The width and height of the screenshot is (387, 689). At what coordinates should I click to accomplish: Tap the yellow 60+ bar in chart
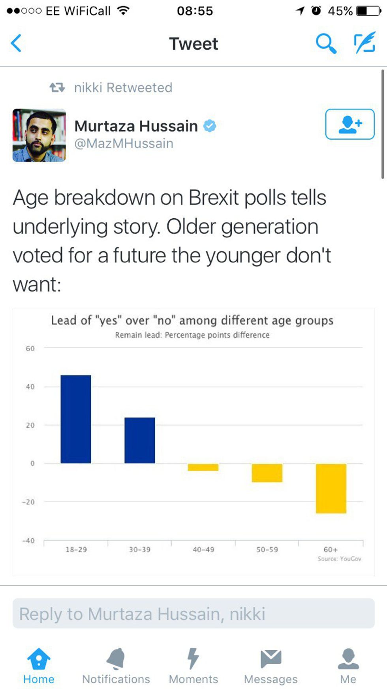331,488
